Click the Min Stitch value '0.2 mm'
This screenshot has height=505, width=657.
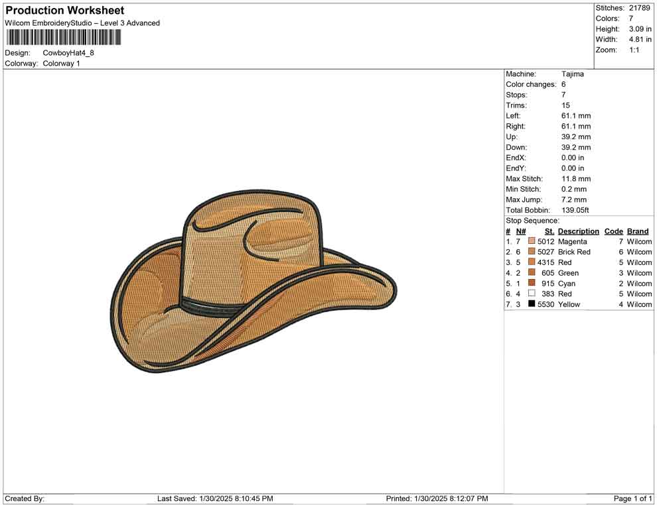(574, 189)
